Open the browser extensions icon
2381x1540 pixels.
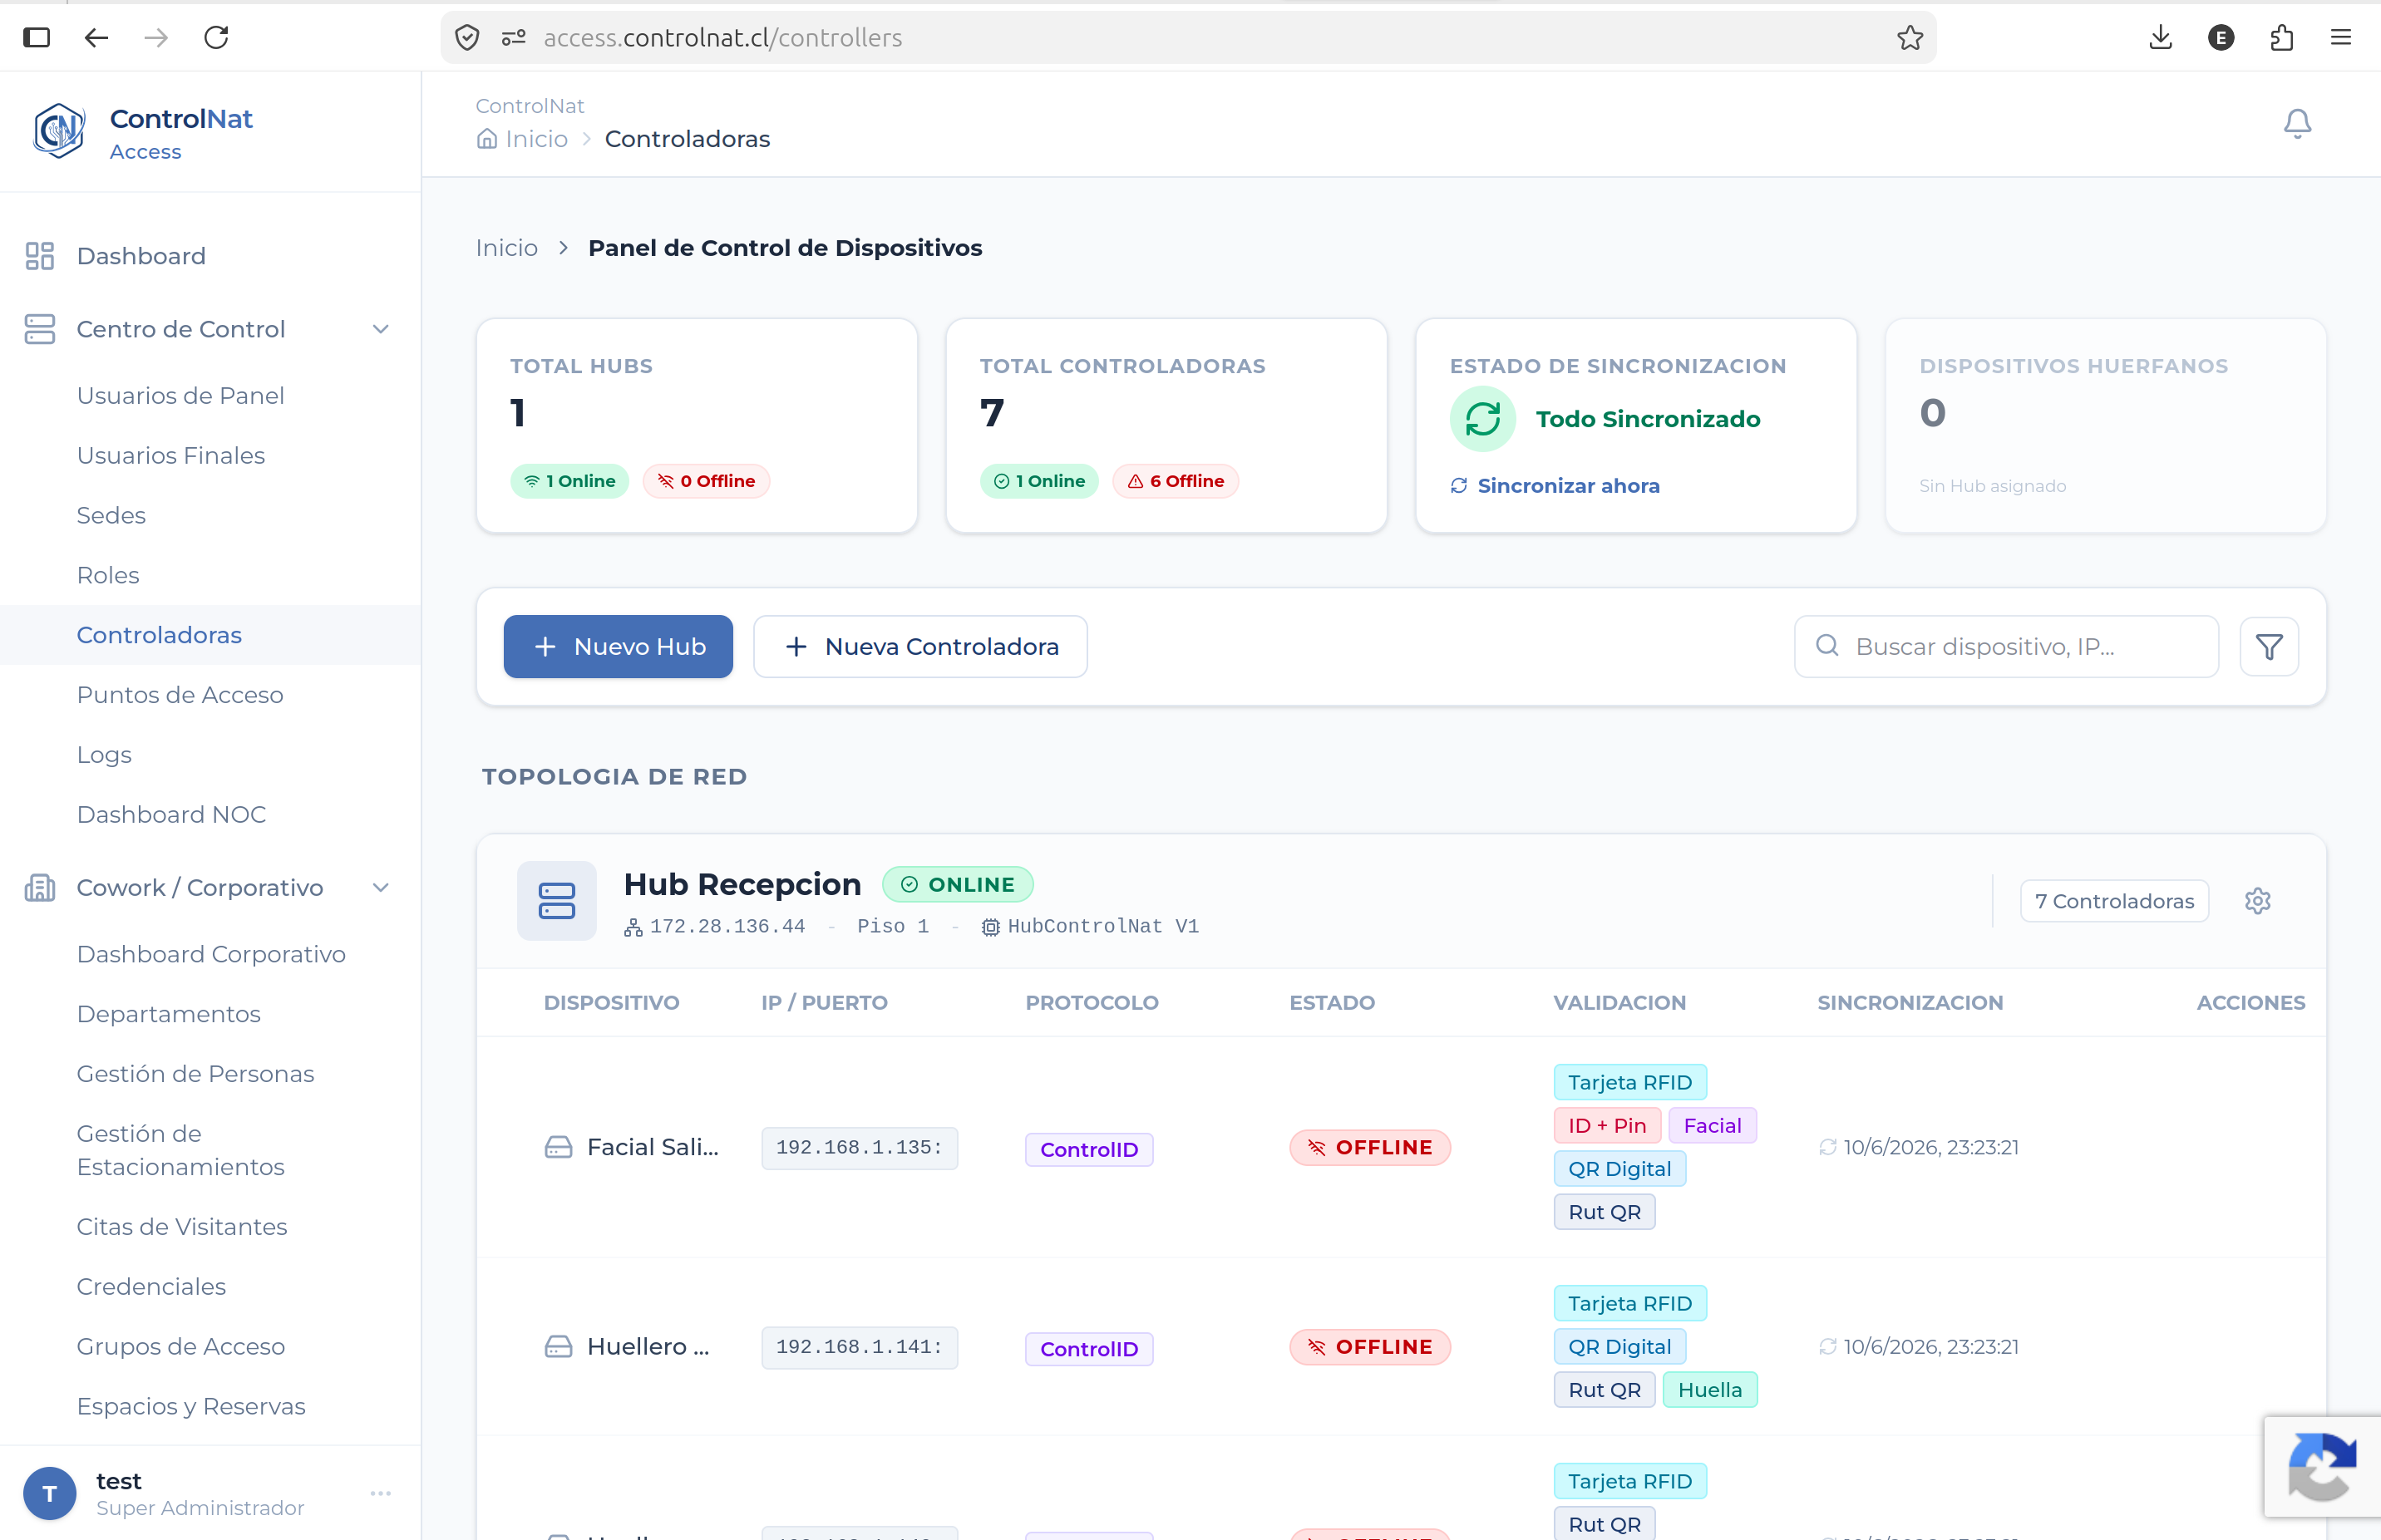point(2281,38)
